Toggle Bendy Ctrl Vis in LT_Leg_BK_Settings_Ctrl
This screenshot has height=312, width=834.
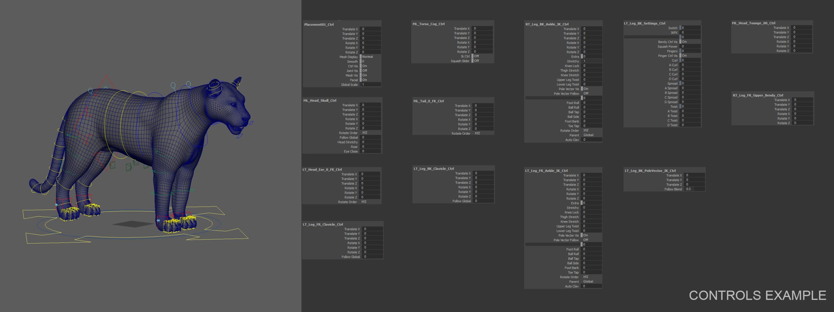[x=690, y=42]
